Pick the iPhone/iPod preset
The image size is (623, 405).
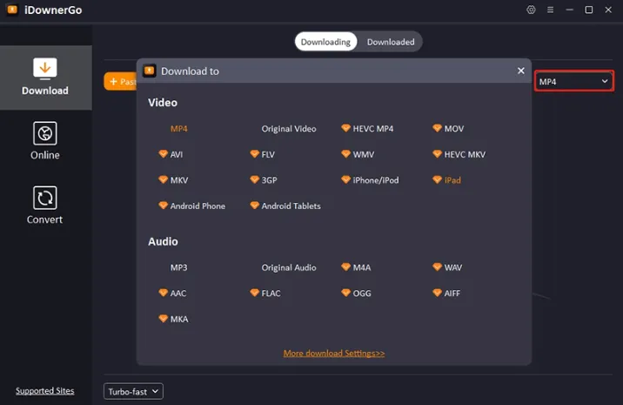pyautogui.click(x=370, y=180)
